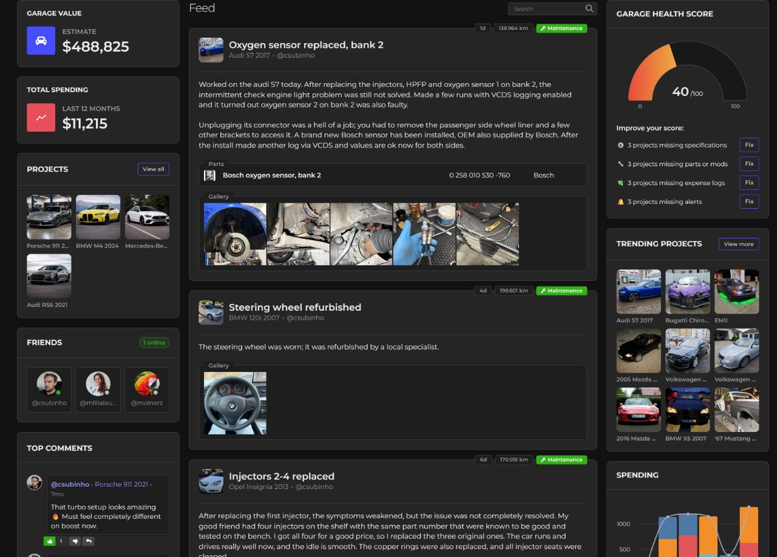Click the gear icon for missing specifications
Image resolution: width=777 pixels, height=557 pixels.
click(620, 145)
